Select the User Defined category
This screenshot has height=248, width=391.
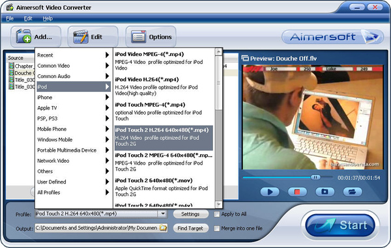(x=73, y=182)
